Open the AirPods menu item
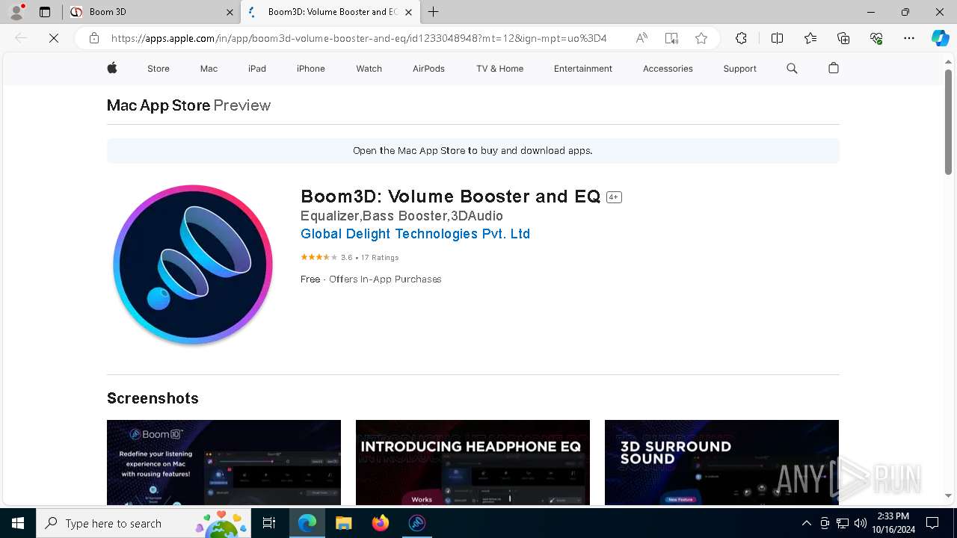 (428, 69)
